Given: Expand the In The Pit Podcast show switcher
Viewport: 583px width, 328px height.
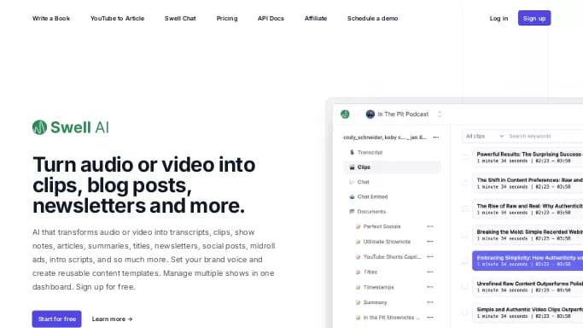Looking at the screenshot, I should point(440,114).
